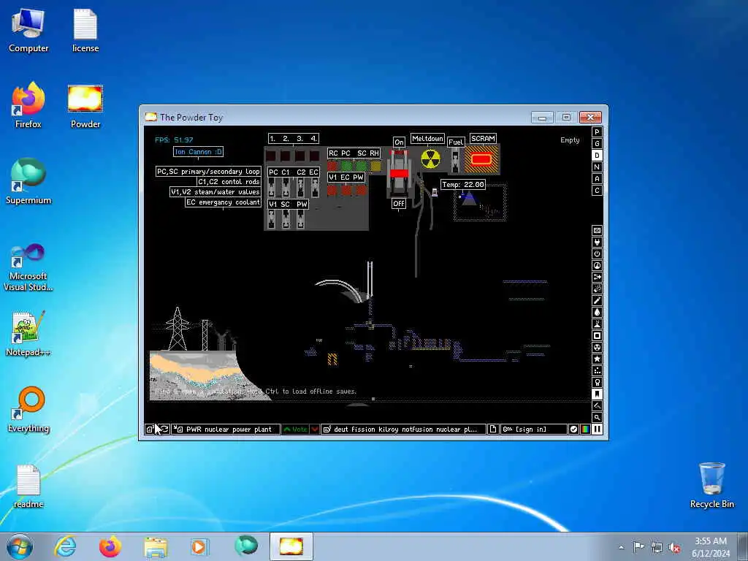Toggle P pretty powders quick option
748x561 pixels.
click(x=597, y=132)
